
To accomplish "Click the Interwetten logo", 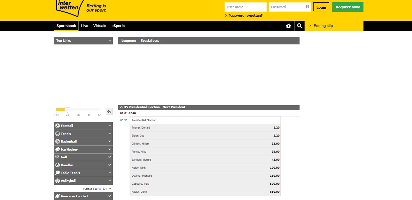I will click(69, 8).
